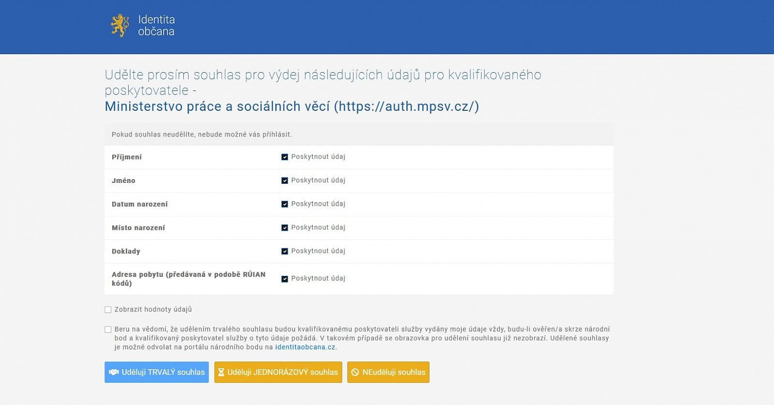
Task: Select the Doklady row label
Action: [x=126, y=251]
